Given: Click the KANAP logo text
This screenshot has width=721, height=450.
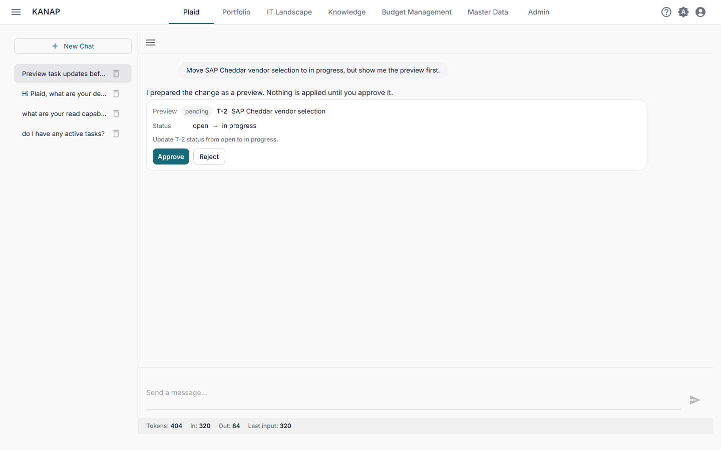Looking at the screenshot, I should pyautogui.click(x=46, y=12).
